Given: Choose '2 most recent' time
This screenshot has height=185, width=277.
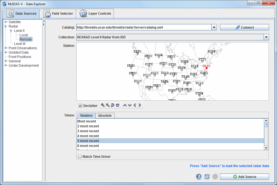Looking at the screenshot, I should click(171, 126).
